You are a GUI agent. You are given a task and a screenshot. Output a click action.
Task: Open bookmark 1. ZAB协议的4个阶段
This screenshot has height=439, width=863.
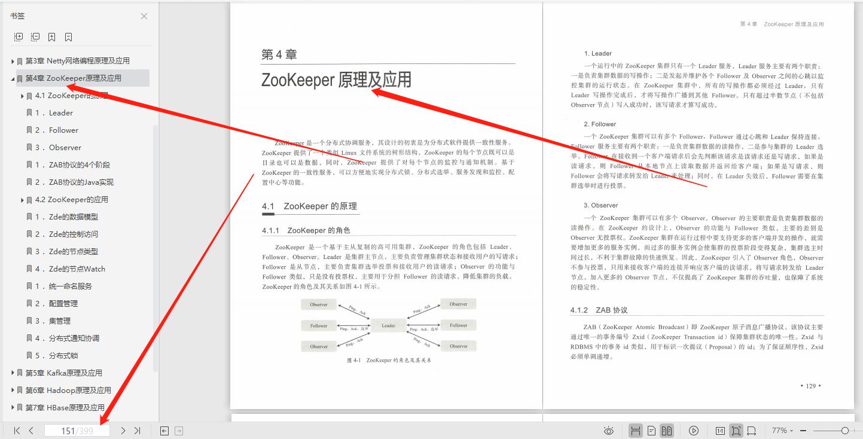point(72,165)
